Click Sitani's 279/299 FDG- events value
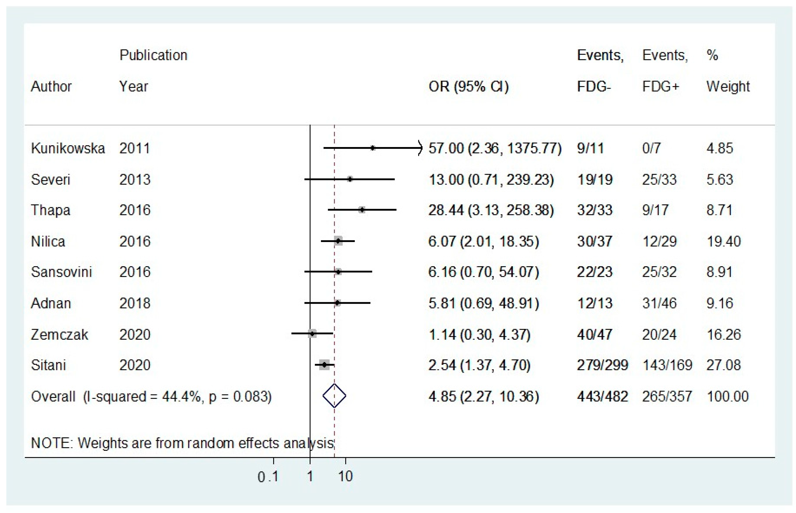The height and width of the screenshot is (513, 796). pyautogui.click(x=602, y=365)
